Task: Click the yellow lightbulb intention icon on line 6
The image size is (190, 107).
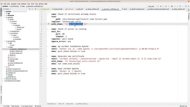Action: point(48,24)
